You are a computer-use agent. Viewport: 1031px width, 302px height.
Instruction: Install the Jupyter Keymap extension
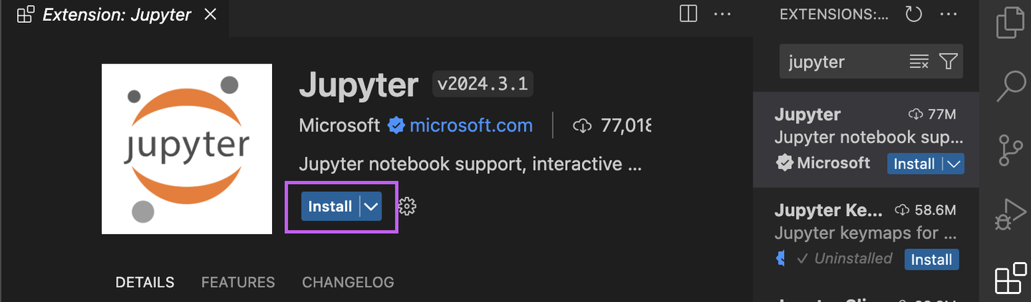tap(931, 259)
